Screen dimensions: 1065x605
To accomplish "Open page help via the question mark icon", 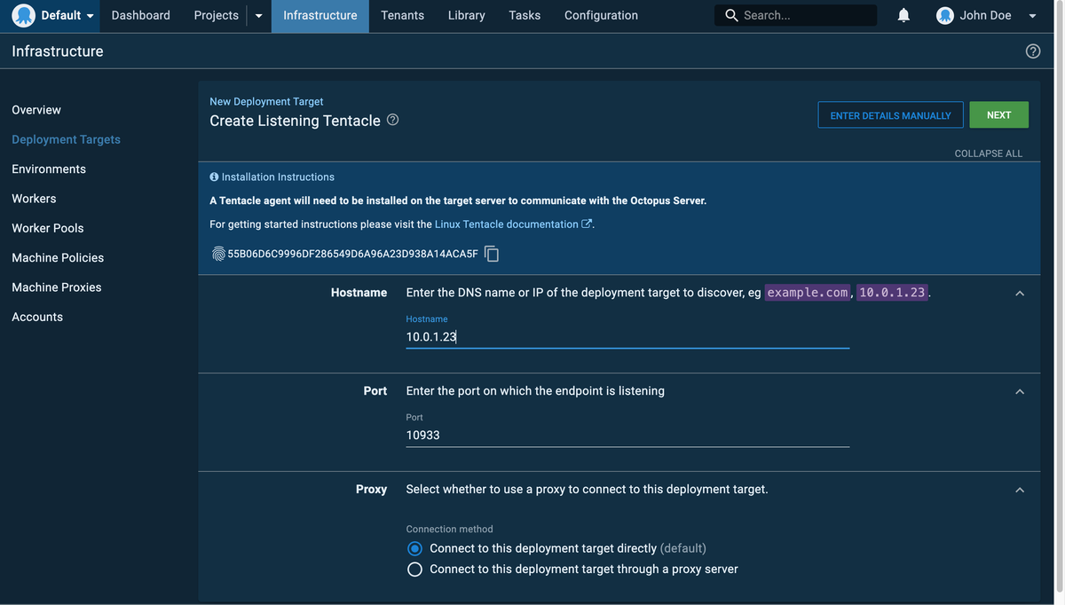I will tap(1032, 51).
